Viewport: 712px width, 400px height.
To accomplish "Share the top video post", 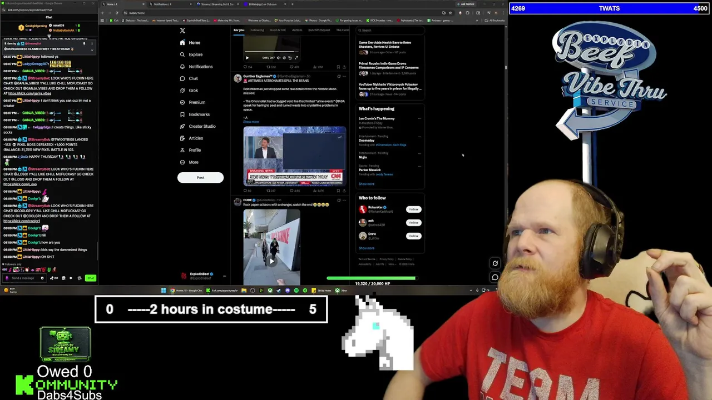I will (x=344, y=67).
